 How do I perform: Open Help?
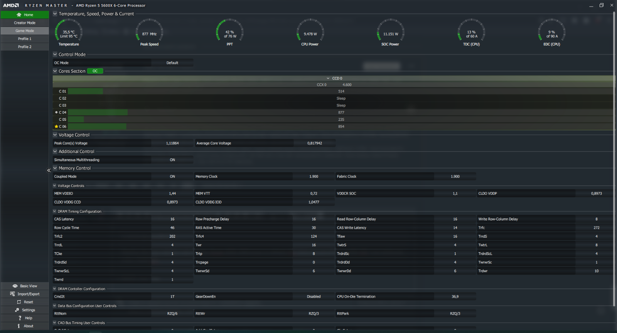[25, 318]
